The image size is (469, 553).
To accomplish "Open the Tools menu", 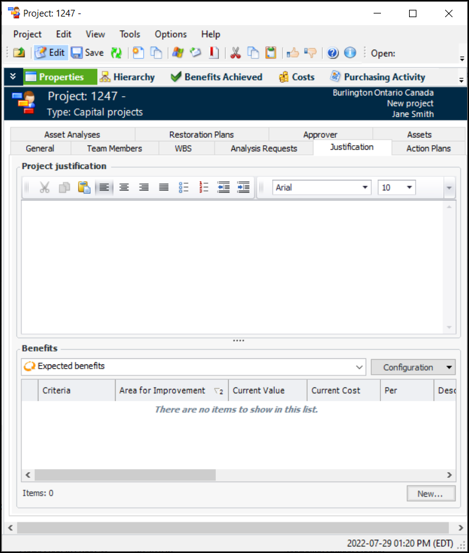I will tap(130, 34).
